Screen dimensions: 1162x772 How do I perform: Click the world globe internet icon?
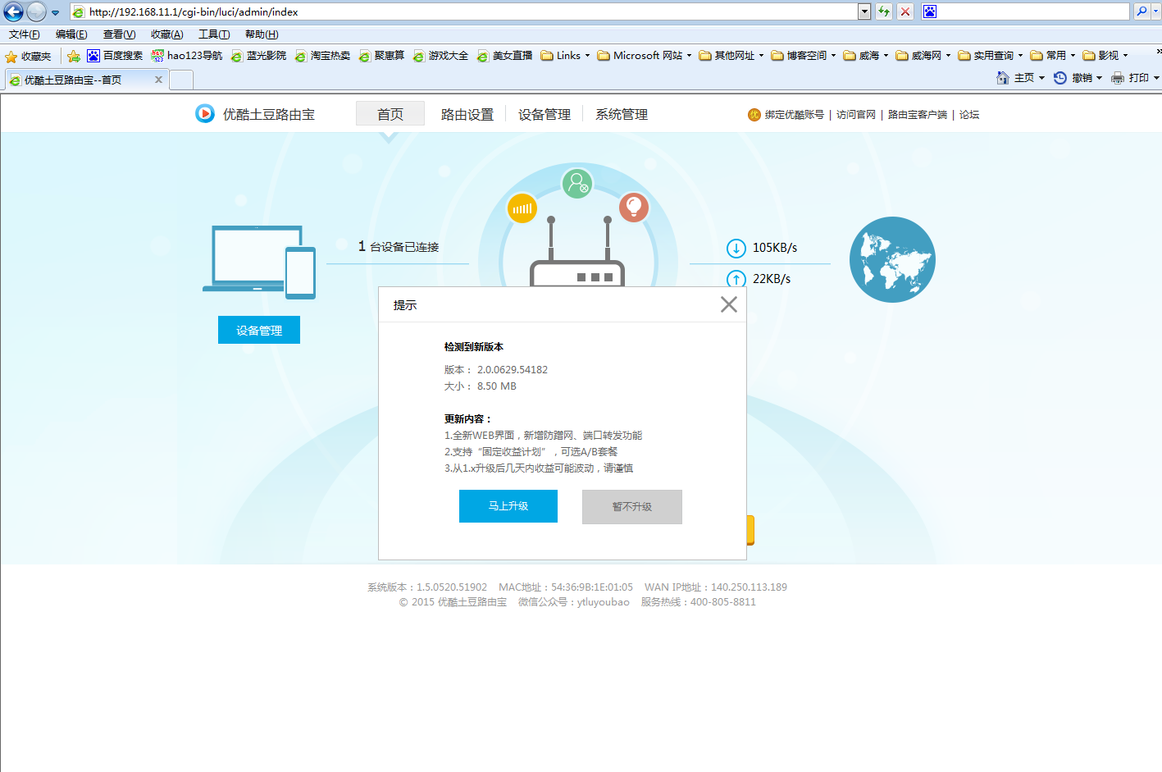(892, 259)
